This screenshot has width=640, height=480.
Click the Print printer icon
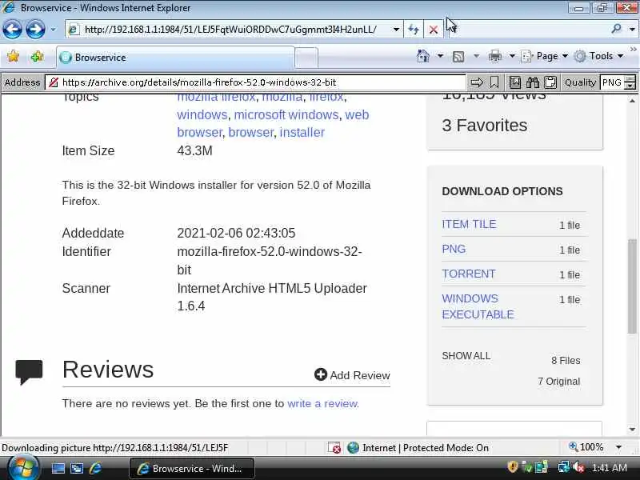(x=494, y=56)
